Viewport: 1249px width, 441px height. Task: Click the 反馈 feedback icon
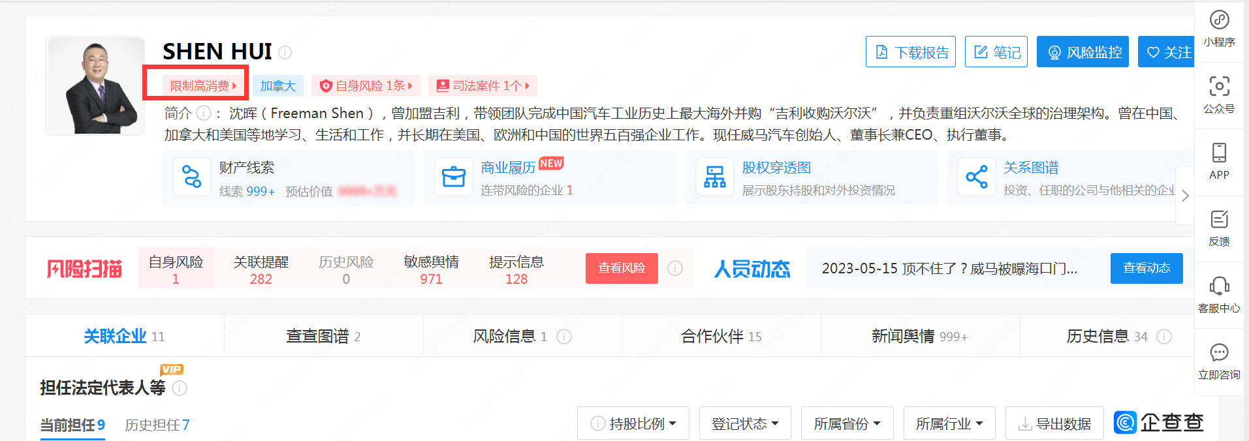coord(1219,219)
